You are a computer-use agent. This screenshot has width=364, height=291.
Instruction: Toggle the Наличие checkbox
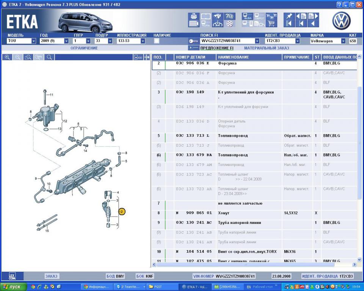tap(157, 41)
